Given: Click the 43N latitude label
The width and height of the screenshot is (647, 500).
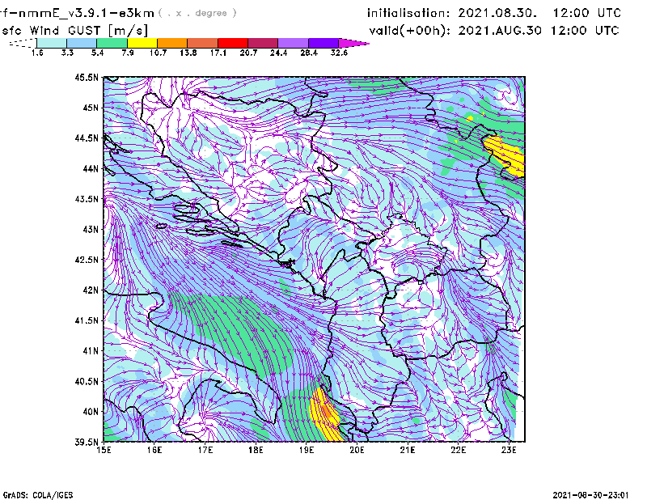Looking at the screenshot, I should (91, 229).
